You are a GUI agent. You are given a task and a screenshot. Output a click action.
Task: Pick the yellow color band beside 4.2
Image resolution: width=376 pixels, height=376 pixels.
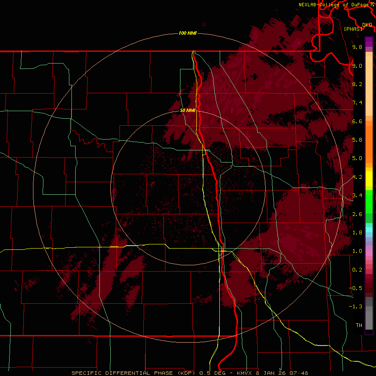[369, 179]
